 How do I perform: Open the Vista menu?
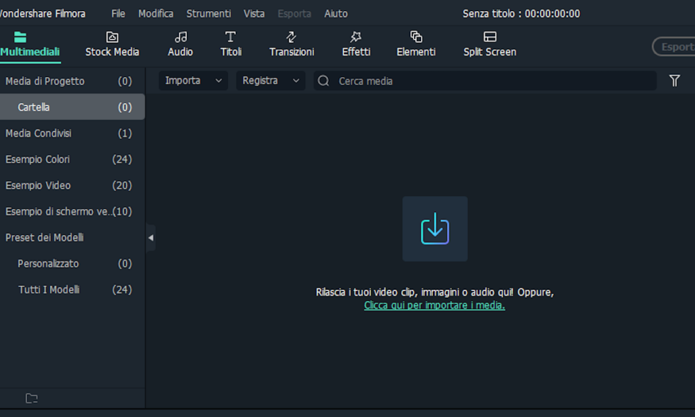254,13
